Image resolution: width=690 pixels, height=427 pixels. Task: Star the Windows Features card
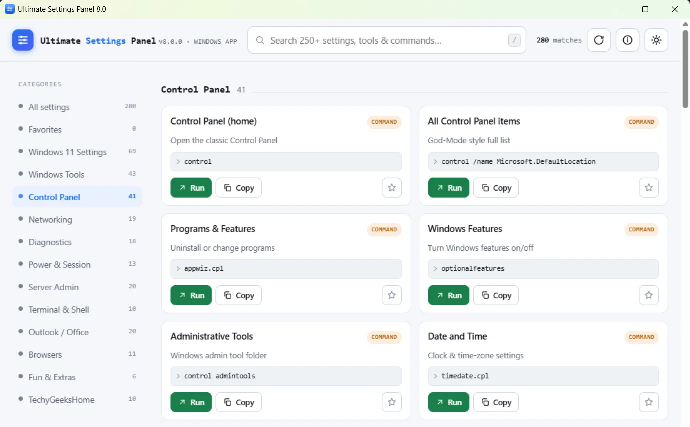649,295
